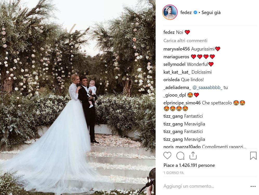Click the blue verified badge
The width and height of the screenshot is (259, 195).
pyautogui.click(x=195, y=12)
